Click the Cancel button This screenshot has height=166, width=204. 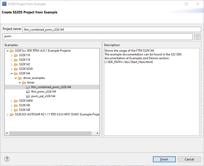(189, 159)
